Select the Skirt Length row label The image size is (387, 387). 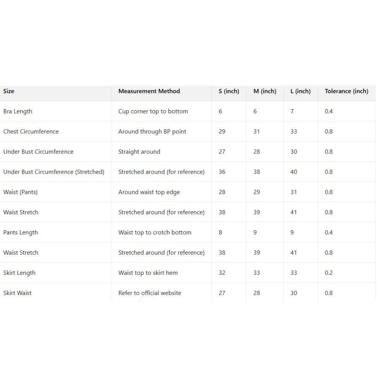pos(19,273)
